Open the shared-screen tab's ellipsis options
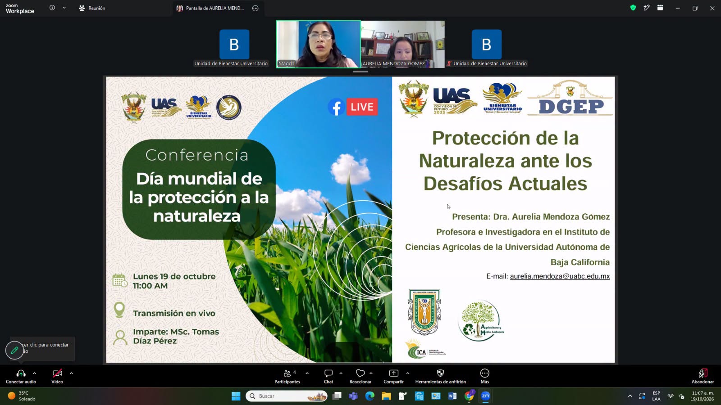 [x=256, y=8]
